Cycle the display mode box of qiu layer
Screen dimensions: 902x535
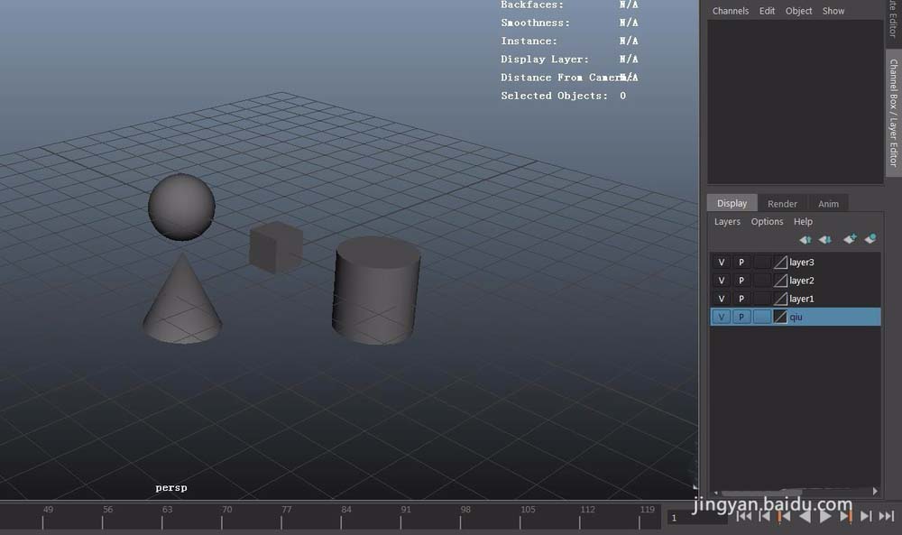coord(762,317)
